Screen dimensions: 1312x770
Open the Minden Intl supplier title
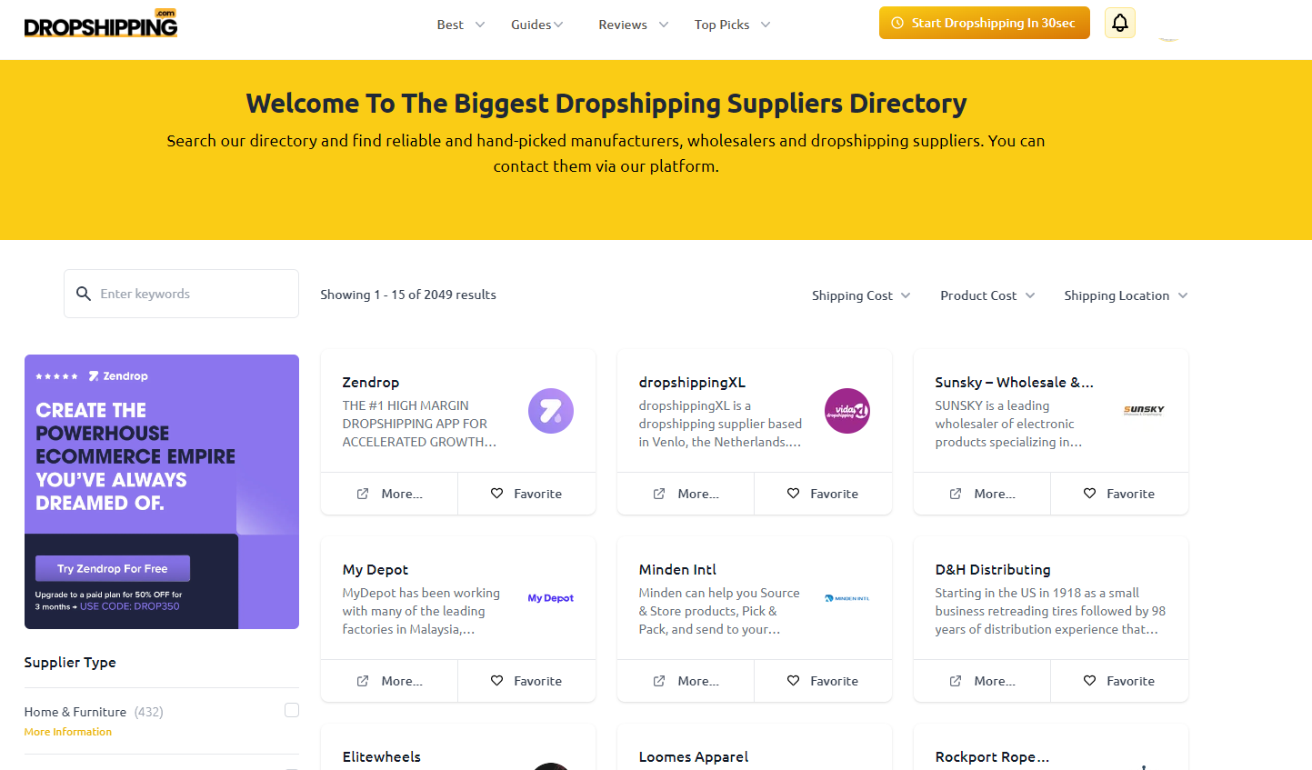(677, 570)
